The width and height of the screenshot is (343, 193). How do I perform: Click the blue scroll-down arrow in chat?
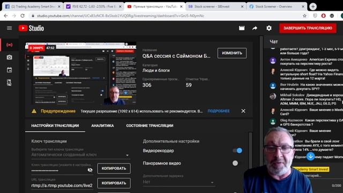point(310,156)
